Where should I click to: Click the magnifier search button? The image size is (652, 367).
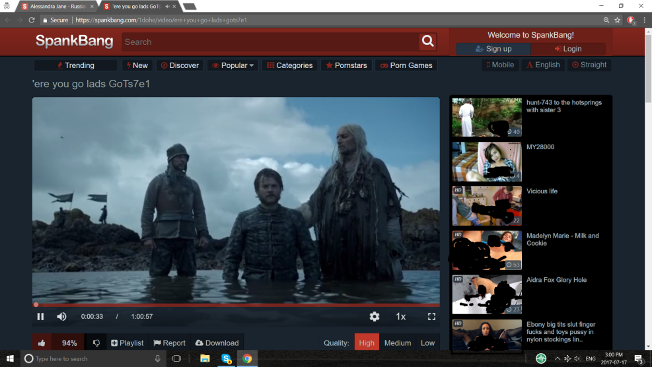(x=428, y=42)
